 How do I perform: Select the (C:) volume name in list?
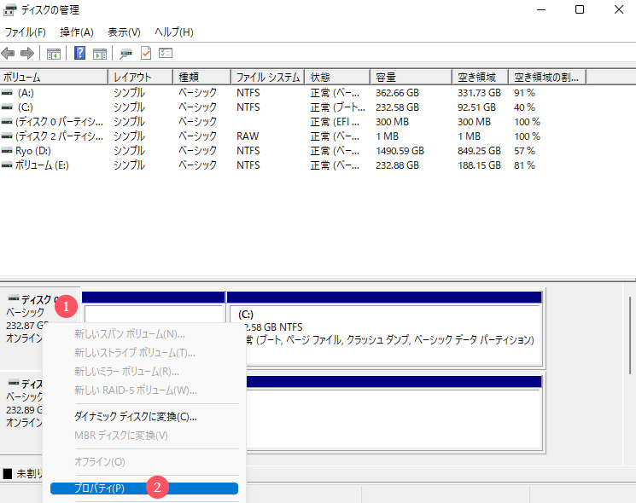(25, 107)
